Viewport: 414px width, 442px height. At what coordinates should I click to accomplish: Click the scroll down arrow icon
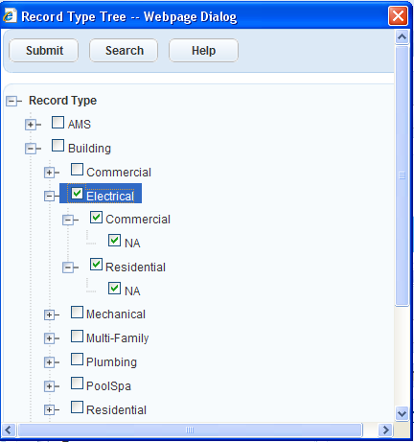tap(402, 413)
